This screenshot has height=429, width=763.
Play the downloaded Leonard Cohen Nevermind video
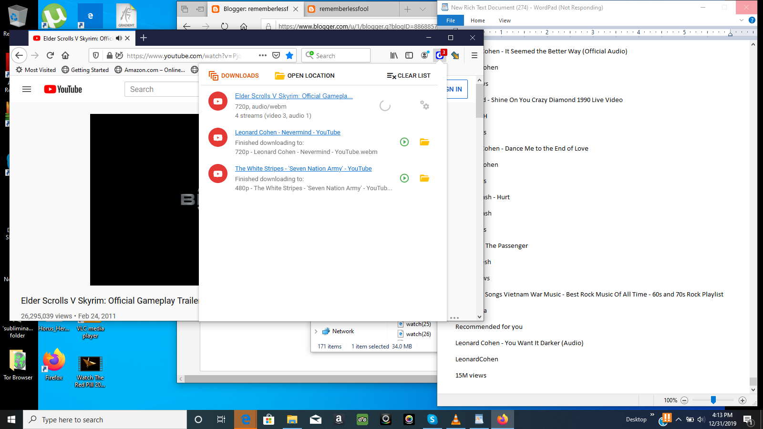[404, 142]
